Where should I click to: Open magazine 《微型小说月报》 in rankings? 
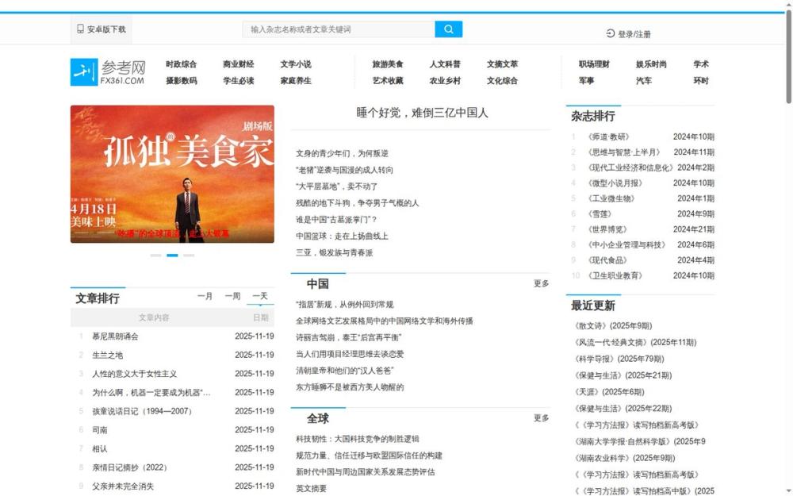[615, 183]
